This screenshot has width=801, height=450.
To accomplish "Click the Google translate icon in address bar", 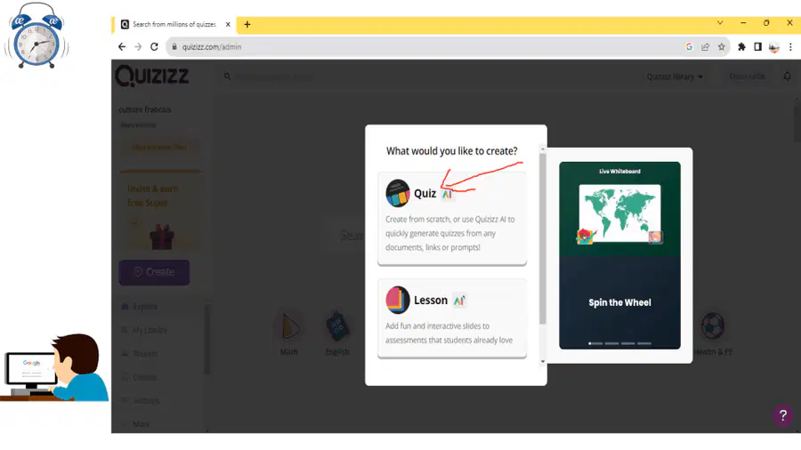I will pyautogui.click(x=689, y=47).
